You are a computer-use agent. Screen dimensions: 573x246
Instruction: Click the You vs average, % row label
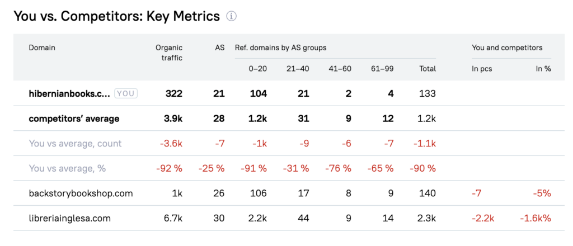point(68,168)
